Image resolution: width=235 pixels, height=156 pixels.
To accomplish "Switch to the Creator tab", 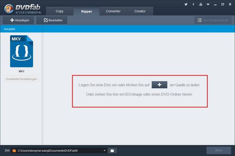I will (x=140, y=11).
